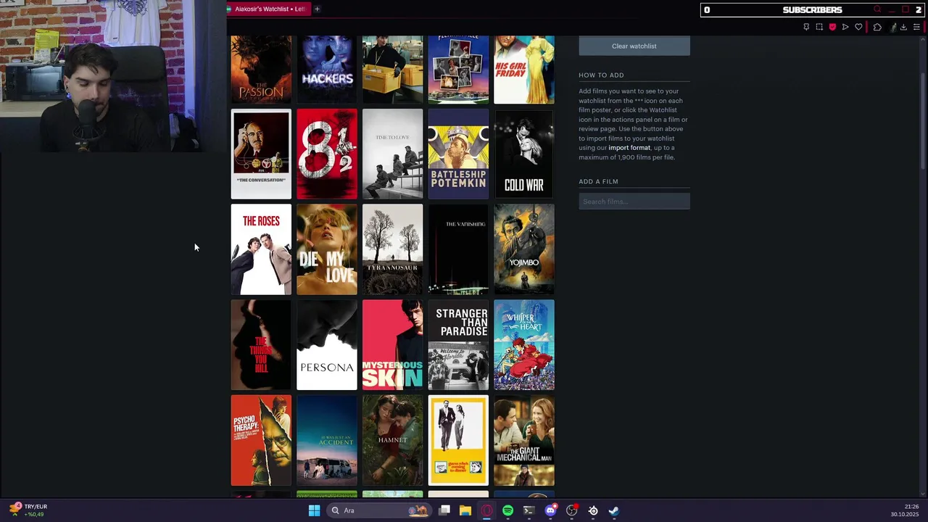Image resolution: width=928 pixels, height=522 pixels.
Task: Open The Things You Kill poster
Action: pos(261,345)
